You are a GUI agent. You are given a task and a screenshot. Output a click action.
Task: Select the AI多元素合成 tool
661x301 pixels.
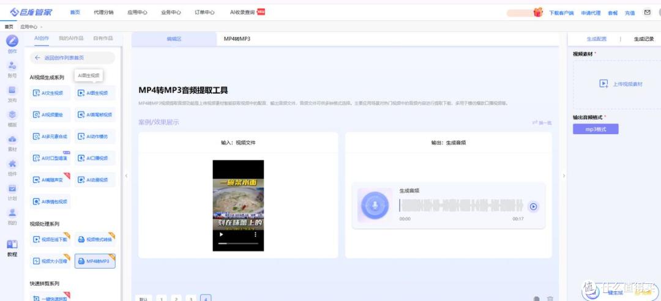(50, 136)
